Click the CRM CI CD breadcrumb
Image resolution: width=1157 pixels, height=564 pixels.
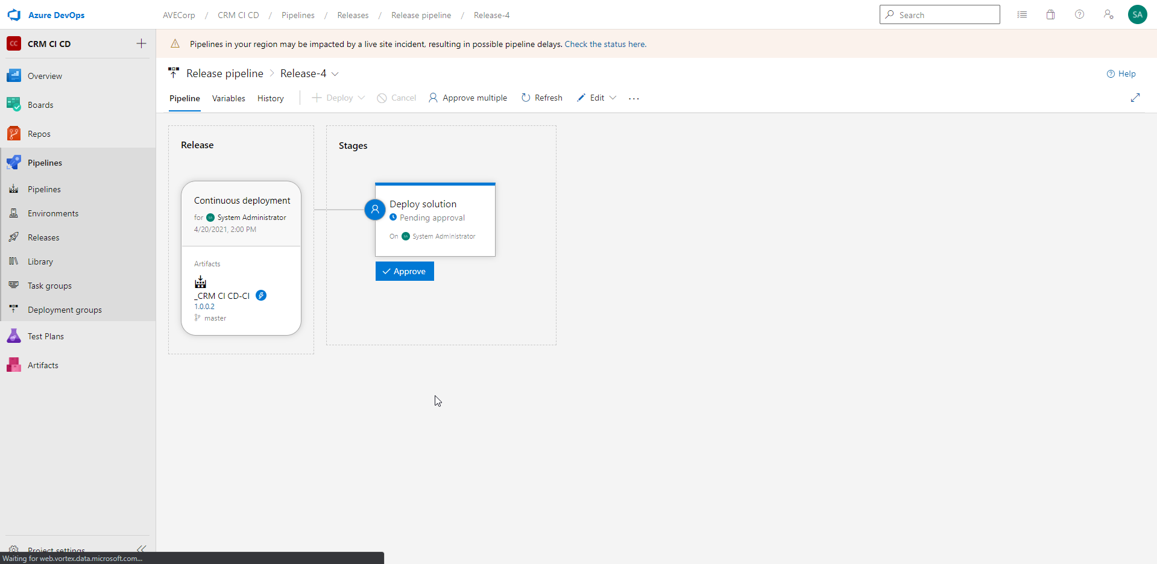tap(239, 15)
